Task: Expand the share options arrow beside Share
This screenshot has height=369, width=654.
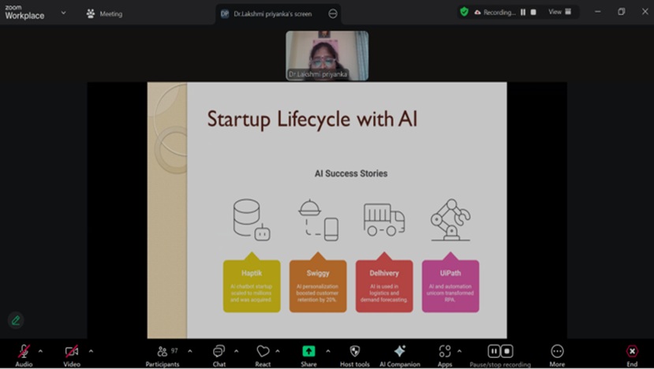Action: [328, 351]
